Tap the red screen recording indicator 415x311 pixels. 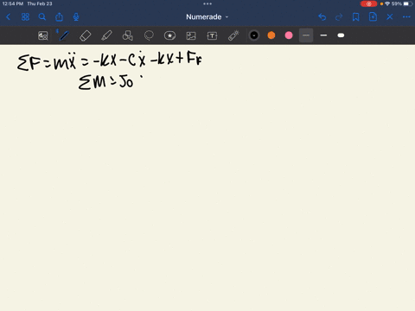[368, 3]
